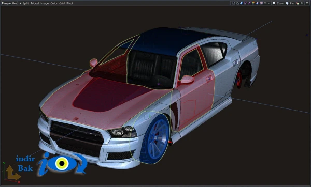Click the dark teapot render icon
Screen dimensions: 311x187
pos(265,3)
